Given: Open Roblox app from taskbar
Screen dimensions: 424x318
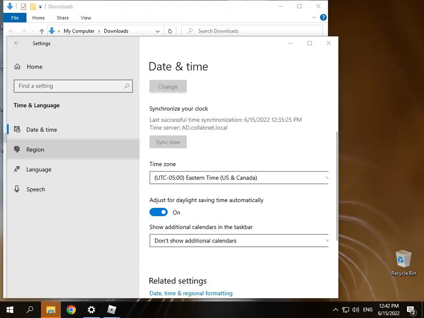Looking at the screenshot, I should pyautogui.click(x=111, y=310).
